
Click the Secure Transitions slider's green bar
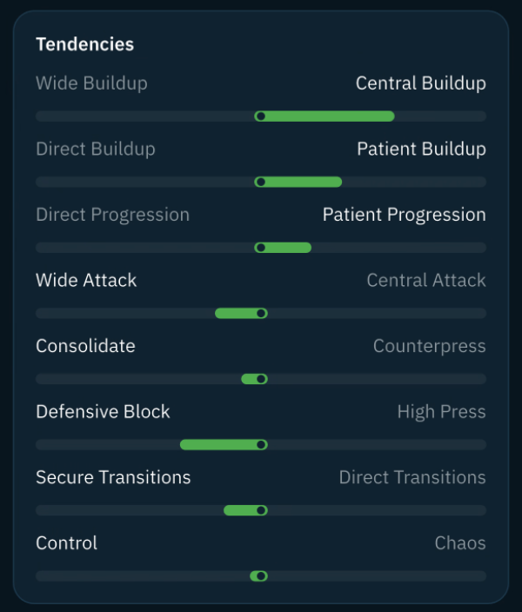(x=245, y=510)
